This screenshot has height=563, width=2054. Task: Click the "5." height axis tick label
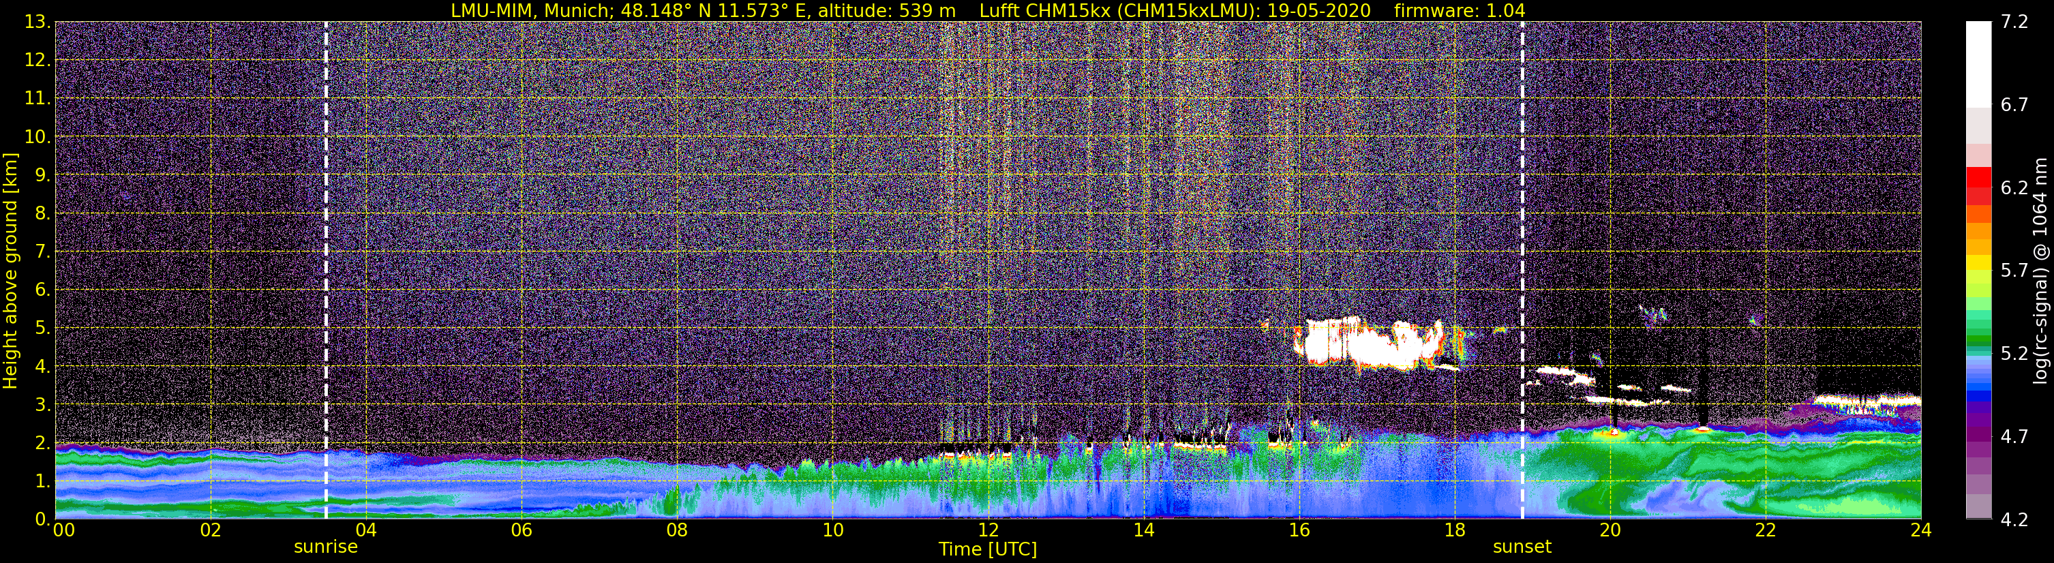[x=43, y=328]
